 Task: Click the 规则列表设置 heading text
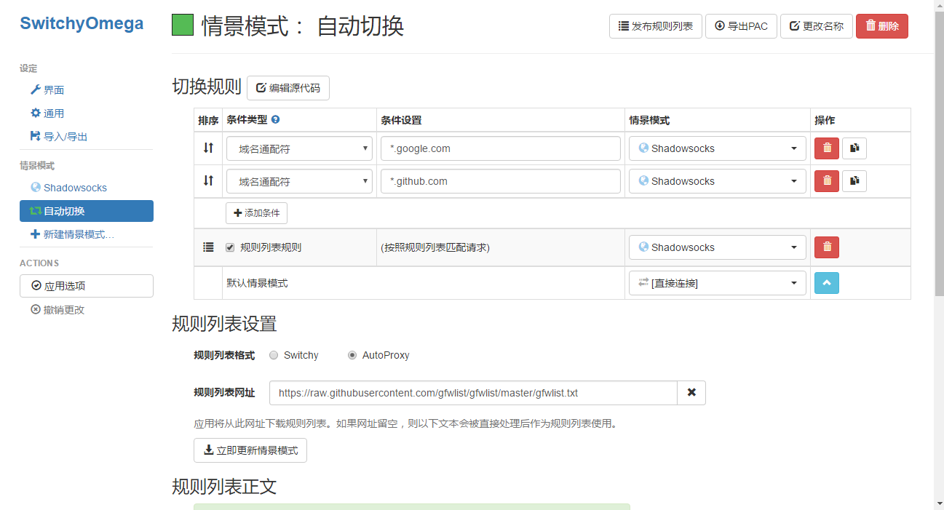[x=224, y=324]
